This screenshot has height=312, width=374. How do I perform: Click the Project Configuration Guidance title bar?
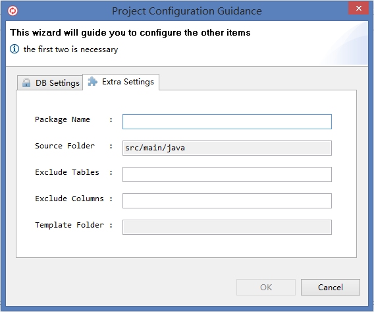tap(187, 11)
